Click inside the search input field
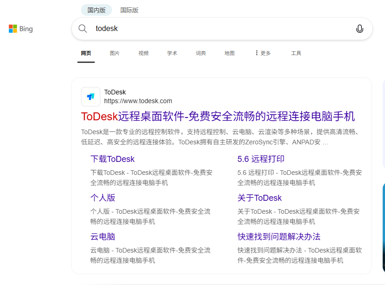 185,28
